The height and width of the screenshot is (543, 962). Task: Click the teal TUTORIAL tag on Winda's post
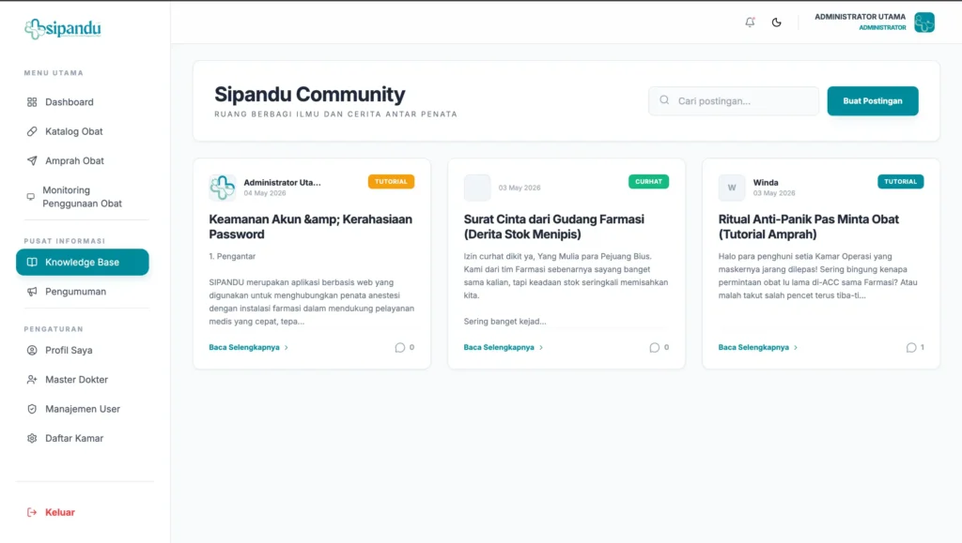point(900,181)
